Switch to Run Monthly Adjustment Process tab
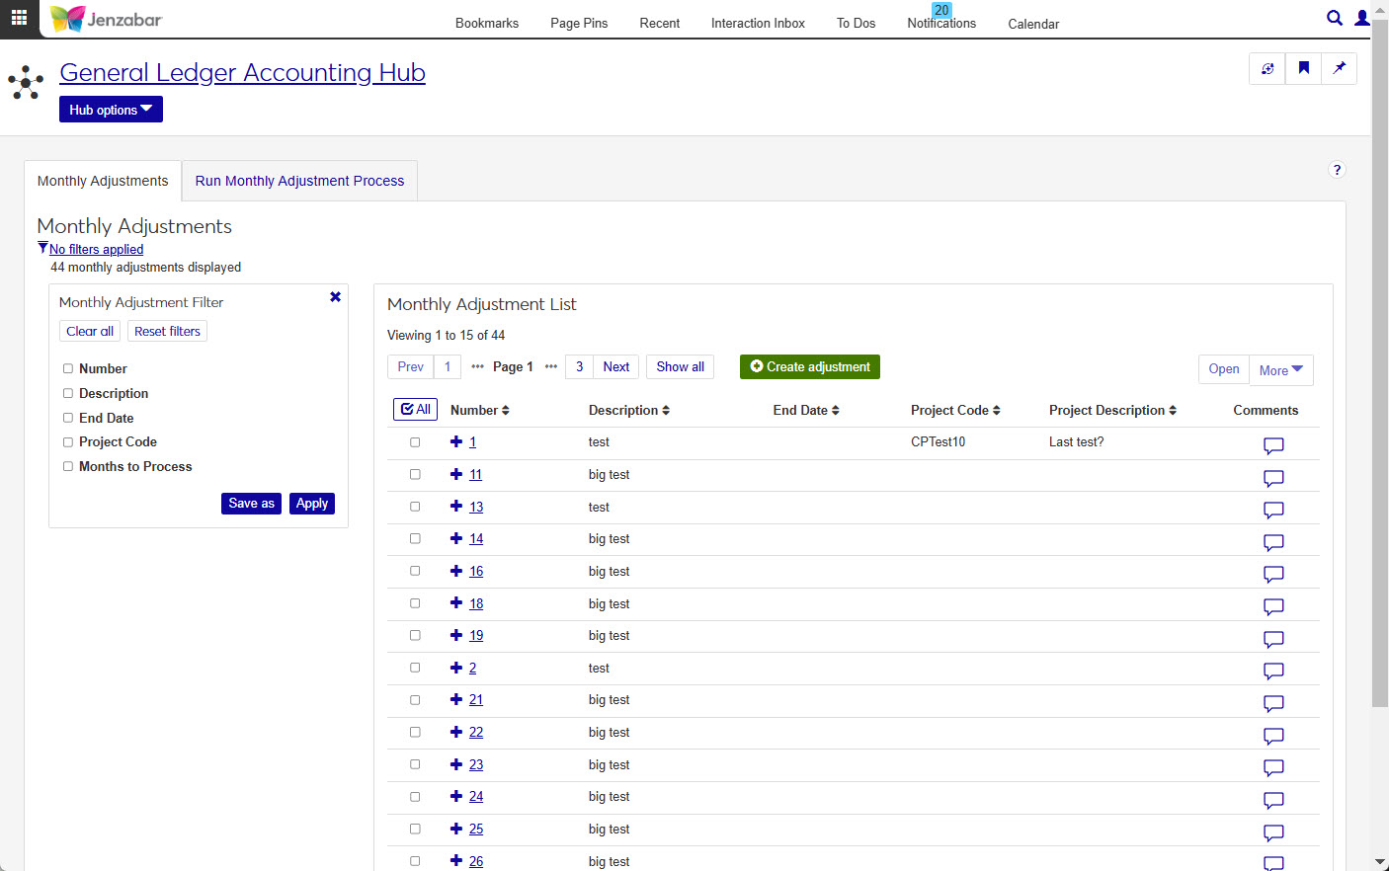 [x=299, y=181]
